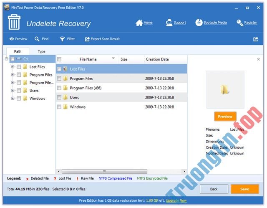Image resolution: width=267 pixels, height=208 pixels.
Task: Expand the Program Files tree node
Action: point(13,75)
